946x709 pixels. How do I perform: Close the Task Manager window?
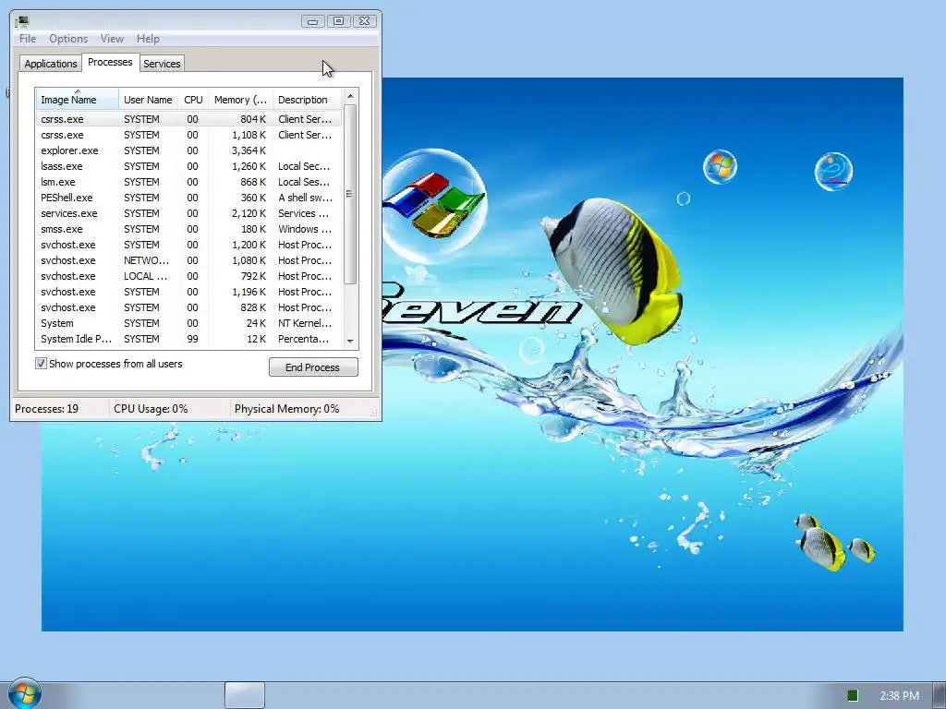pyautogui.click(x=364, y=21)
